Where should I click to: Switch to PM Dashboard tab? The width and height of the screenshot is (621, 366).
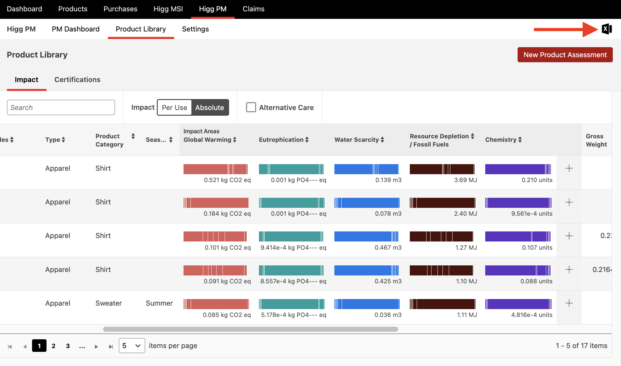(76, 29)
